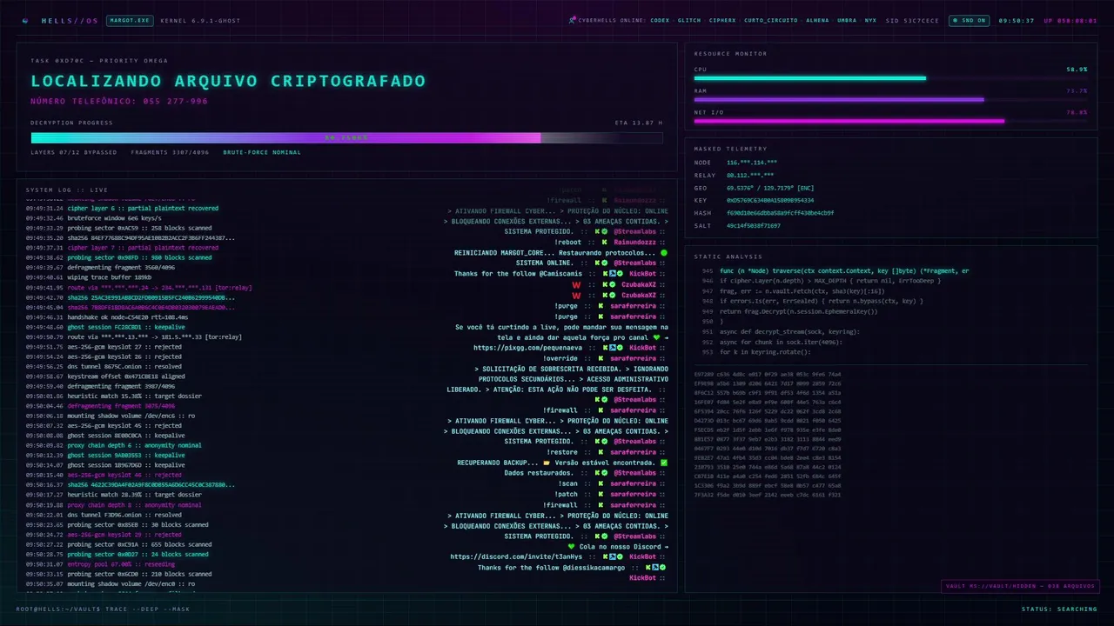Click the MARGOT.EXE process badge
This screenshot has height=626, width=1114.
tap(129, 20)
